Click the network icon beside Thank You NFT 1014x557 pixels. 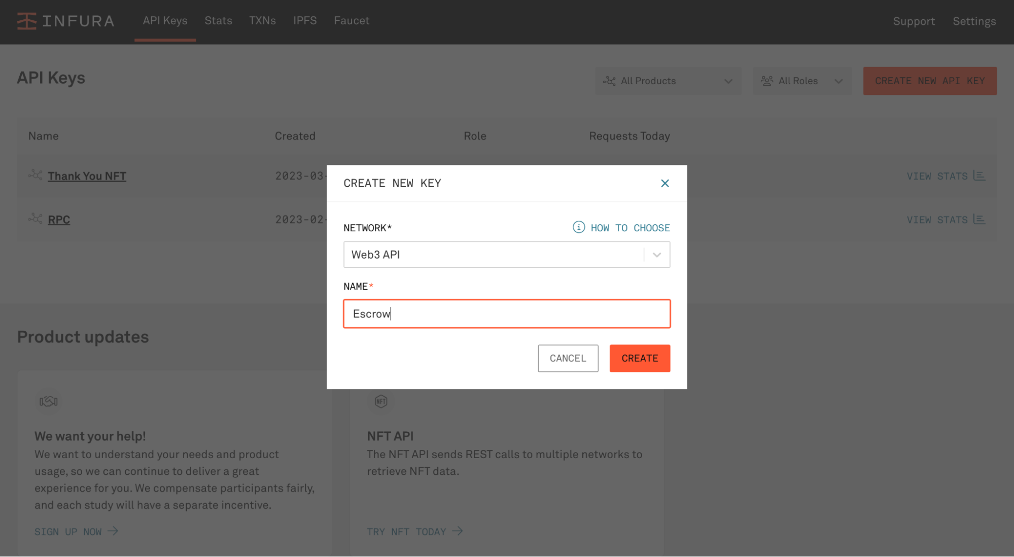coord(35,175)
